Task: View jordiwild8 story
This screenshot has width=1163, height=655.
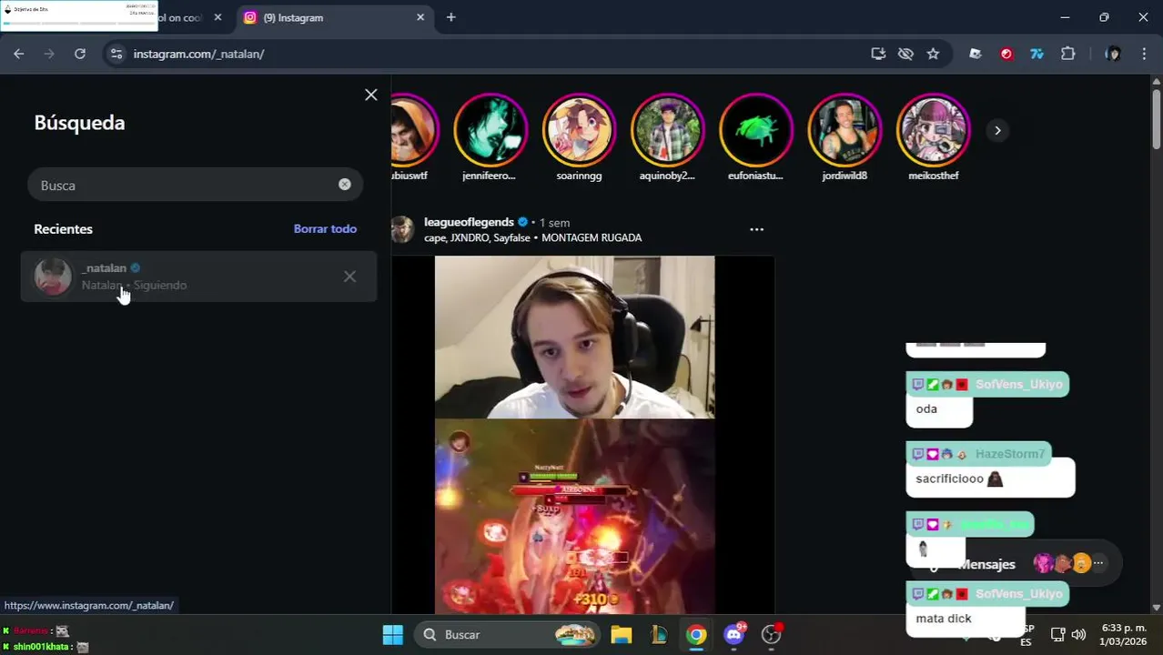Action: 844,130
